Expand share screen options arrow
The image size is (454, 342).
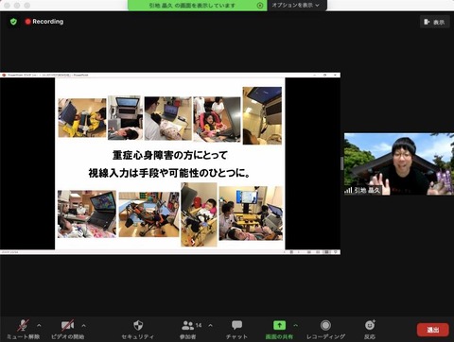click(x=296, y=325)
